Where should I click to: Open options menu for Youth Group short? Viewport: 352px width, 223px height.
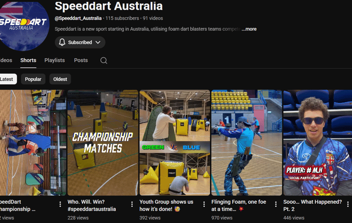[204, 204]
